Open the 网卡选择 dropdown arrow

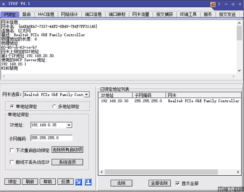coord(87,95)
